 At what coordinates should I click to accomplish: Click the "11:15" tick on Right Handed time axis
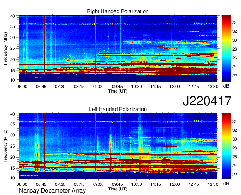click(x=156, y=87)
